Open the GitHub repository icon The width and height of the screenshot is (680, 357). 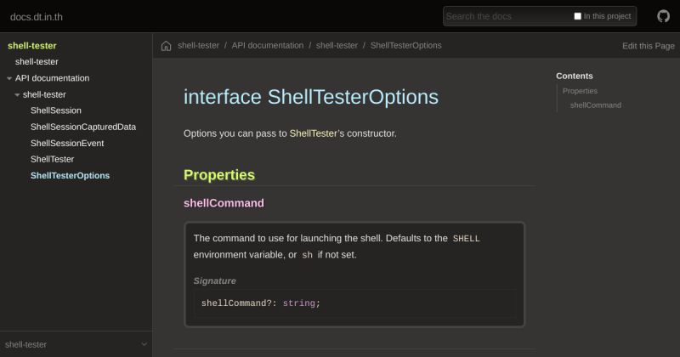click(663, 16)
